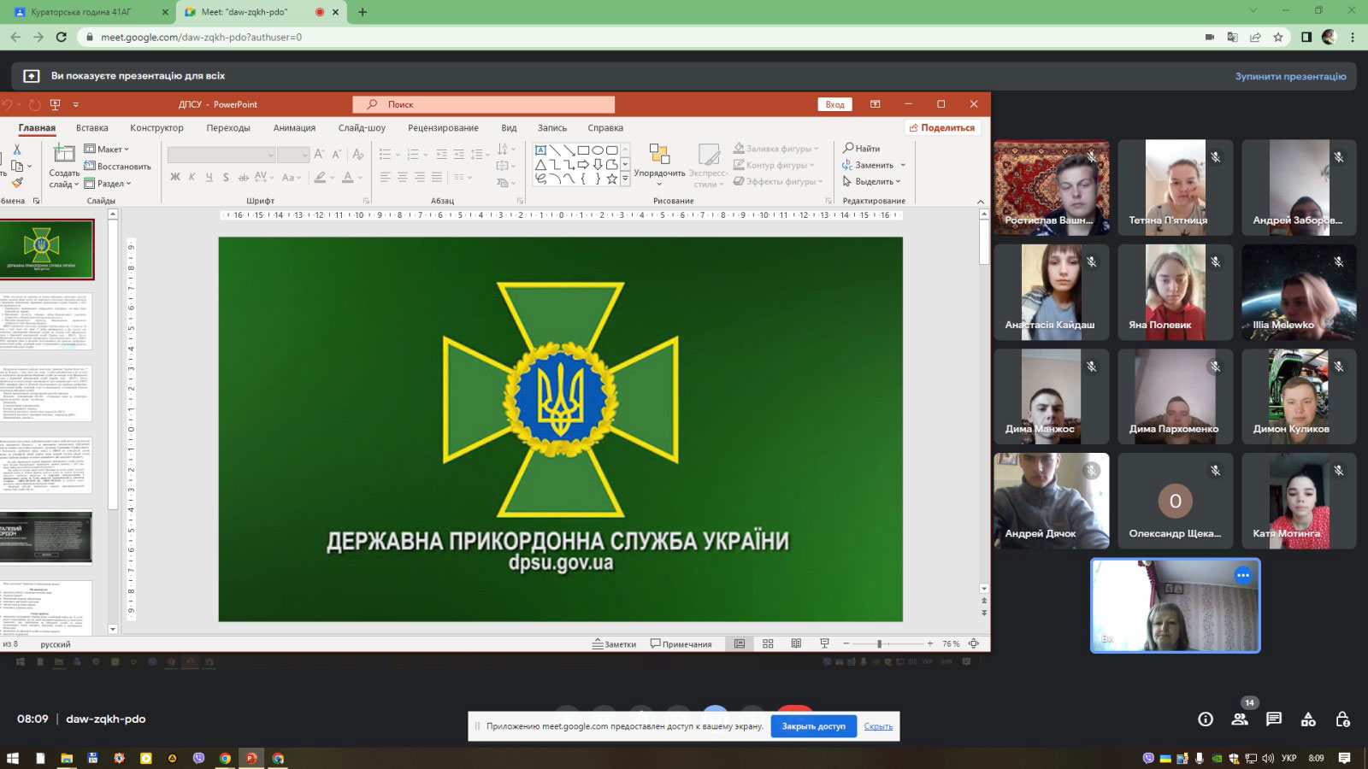Switch to Reading view

pyautogui.click(x=796, y=643)
